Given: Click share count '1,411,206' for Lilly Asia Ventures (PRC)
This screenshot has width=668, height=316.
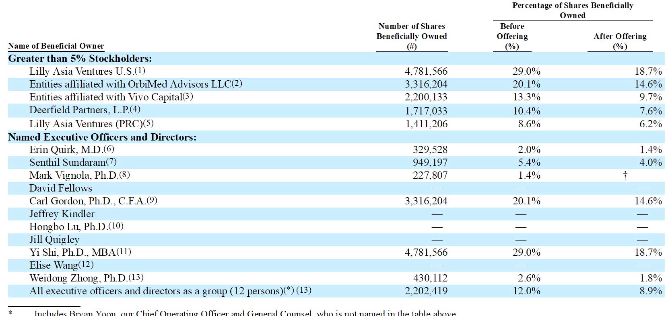Looking at the screenshot, I should [x=426, y=124].
